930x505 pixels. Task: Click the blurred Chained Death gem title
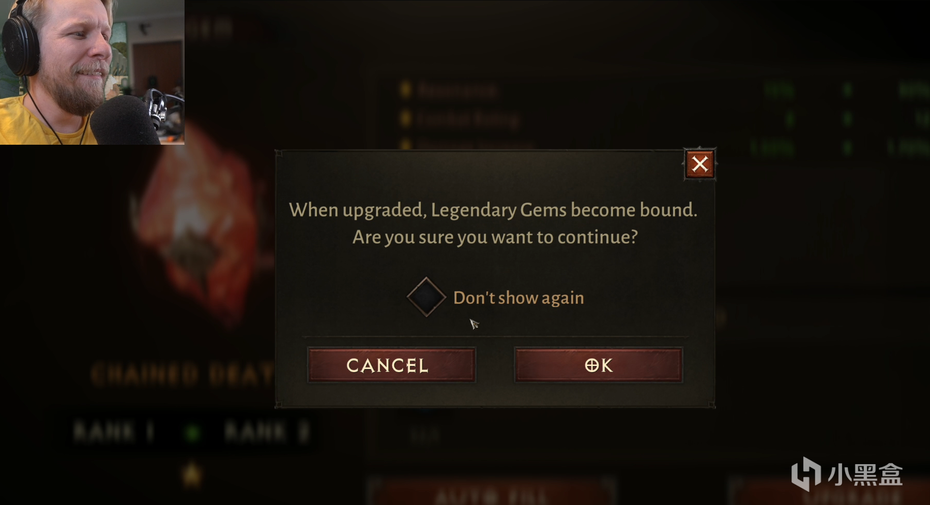coord(182,374)
